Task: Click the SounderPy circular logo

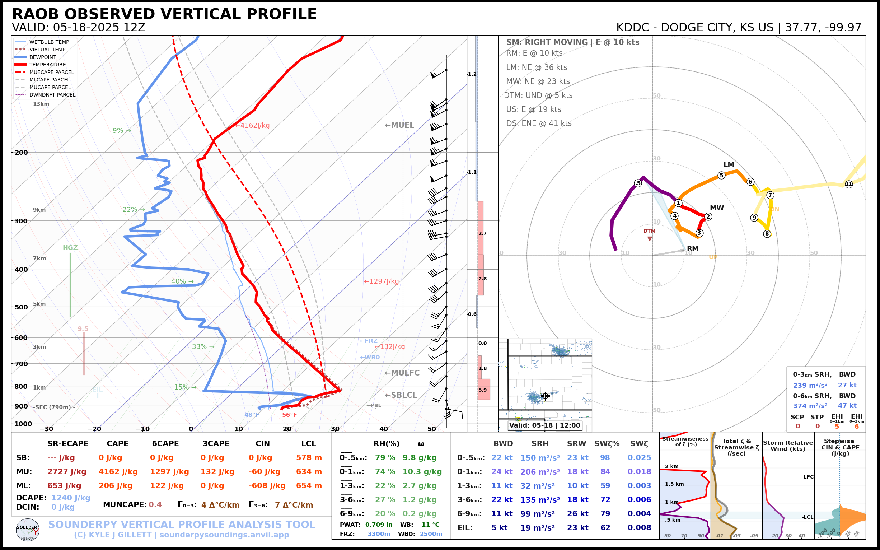Action: (x=28, y=530)
